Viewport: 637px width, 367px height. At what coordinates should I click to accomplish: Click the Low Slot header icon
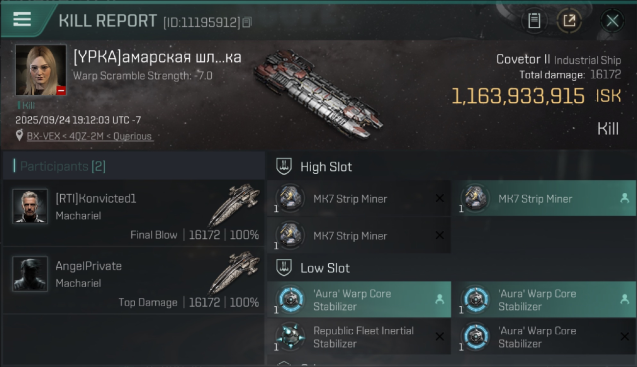[x=284, y=268]
